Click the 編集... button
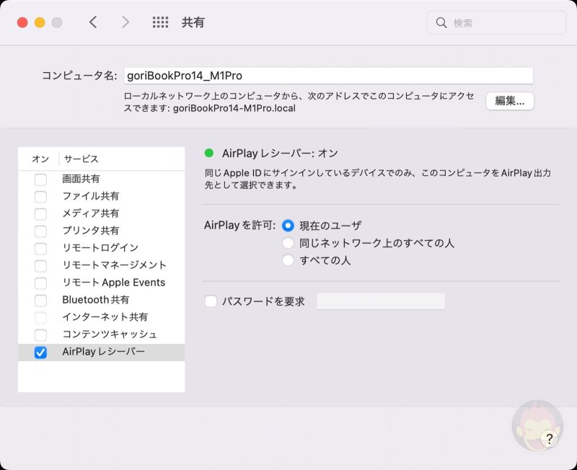Screen dimensions: 577x470 click(x=509, y=101)
